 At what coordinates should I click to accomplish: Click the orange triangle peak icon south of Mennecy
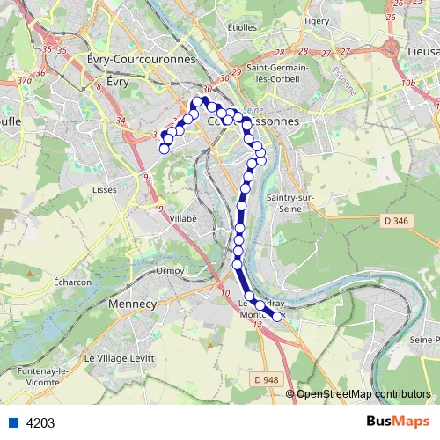(210, 346)
